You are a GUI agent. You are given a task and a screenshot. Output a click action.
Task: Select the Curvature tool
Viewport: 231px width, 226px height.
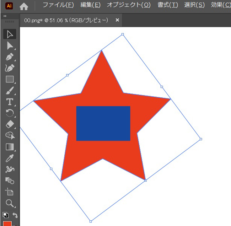(x=10, y=68)
